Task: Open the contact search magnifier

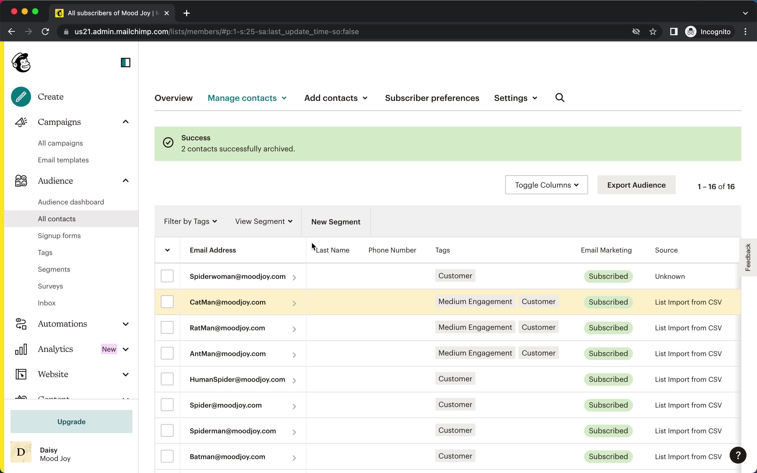Action: click(x=560, y=98)
